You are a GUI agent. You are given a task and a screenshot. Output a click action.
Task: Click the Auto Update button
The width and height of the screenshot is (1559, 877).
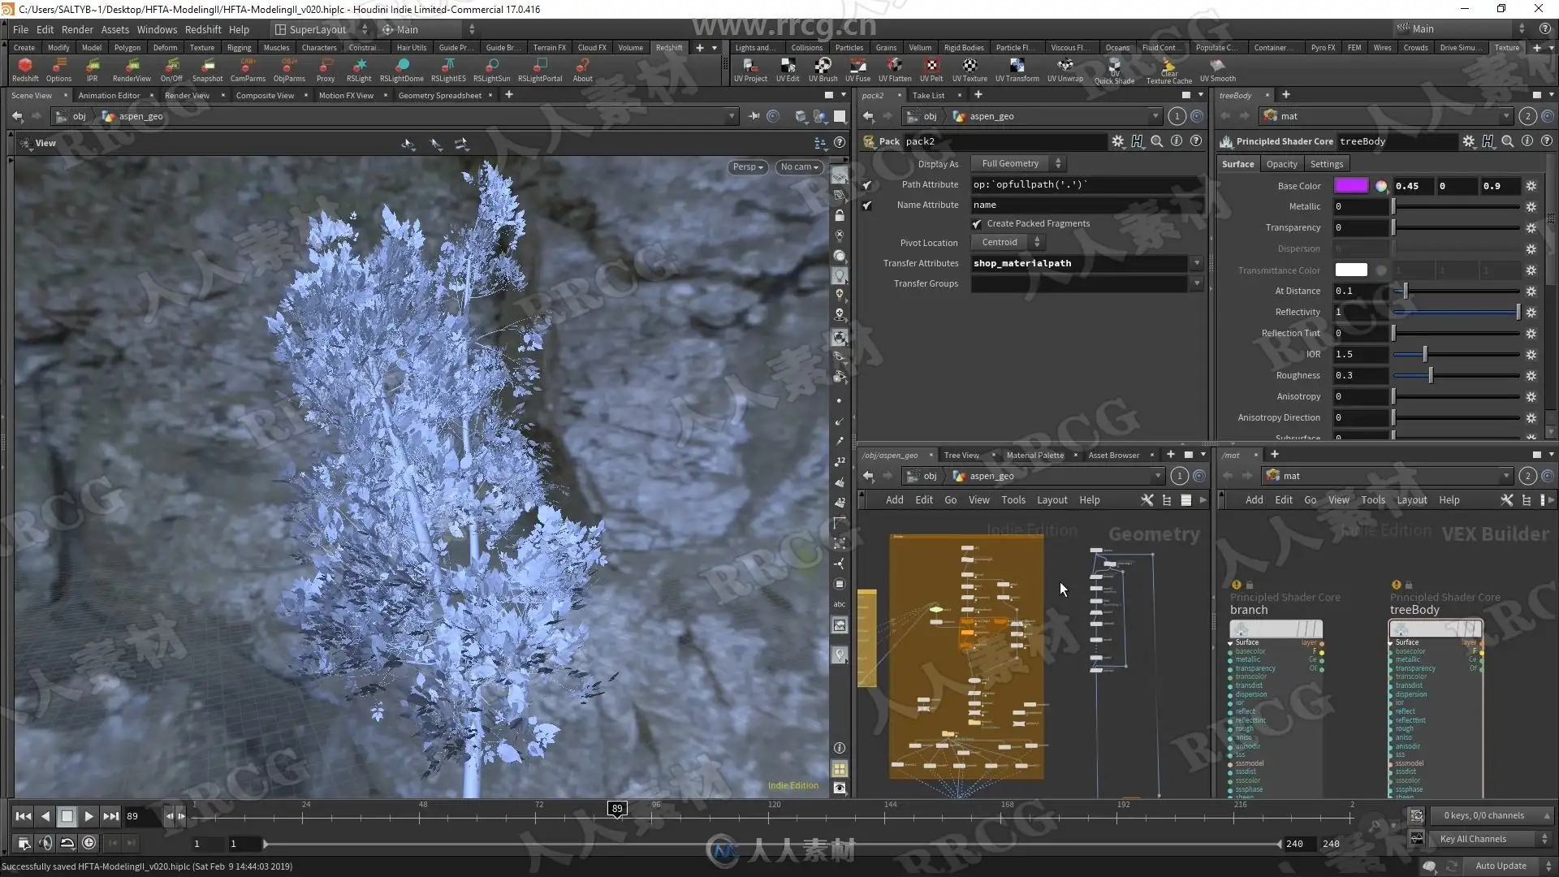(x=1501, y=866)
